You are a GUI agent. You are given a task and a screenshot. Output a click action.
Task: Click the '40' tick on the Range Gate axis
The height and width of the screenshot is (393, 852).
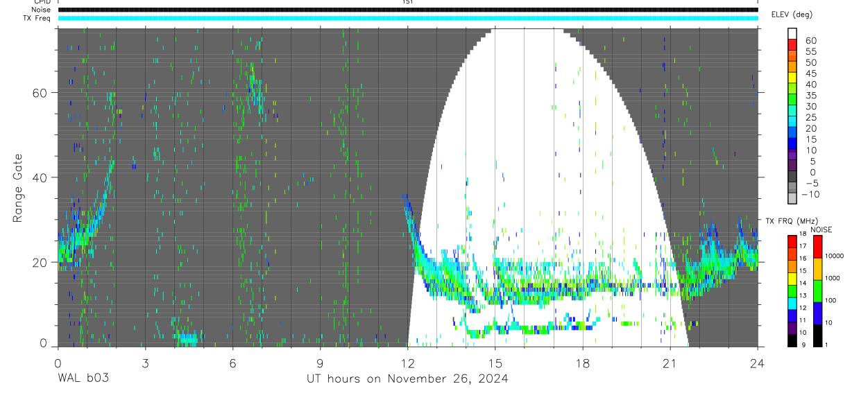[42, 177]
